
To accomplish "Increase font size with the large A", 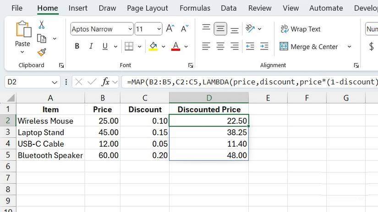I will click(170, 29).
